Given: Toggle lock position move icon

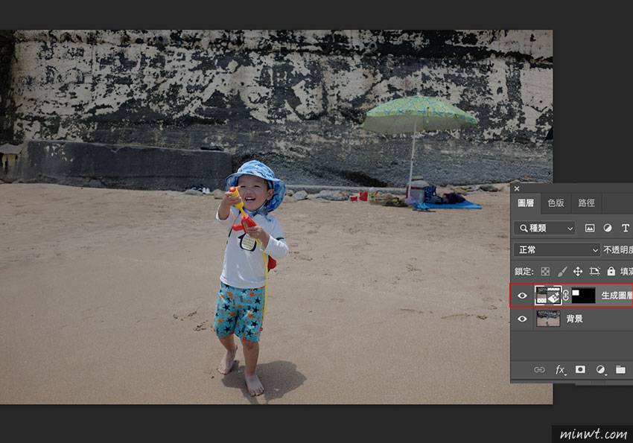Looking at the screenshot, I should click(x=578, y=272).
